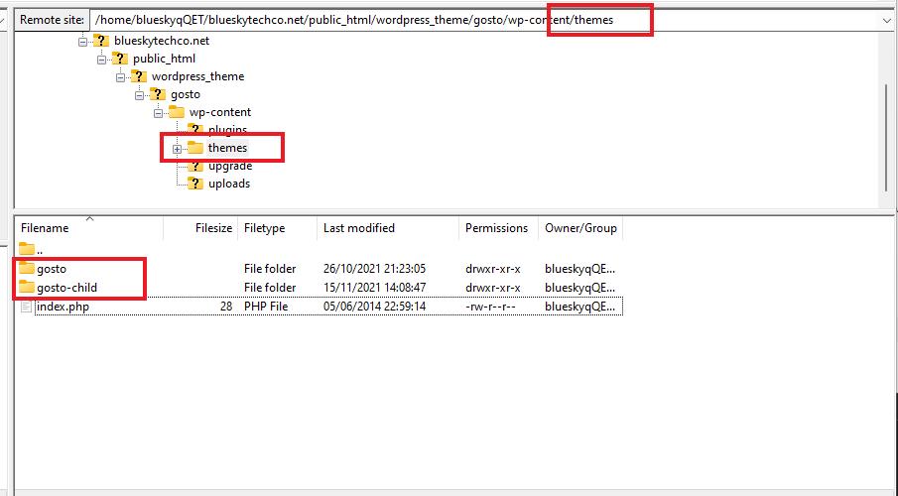898x496 pixels.
Task: Collapse the public_html tree node
Action: tap(102, 59)
